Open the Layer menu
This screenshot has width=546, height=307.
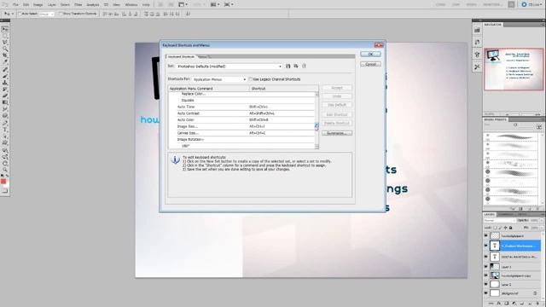51,5
